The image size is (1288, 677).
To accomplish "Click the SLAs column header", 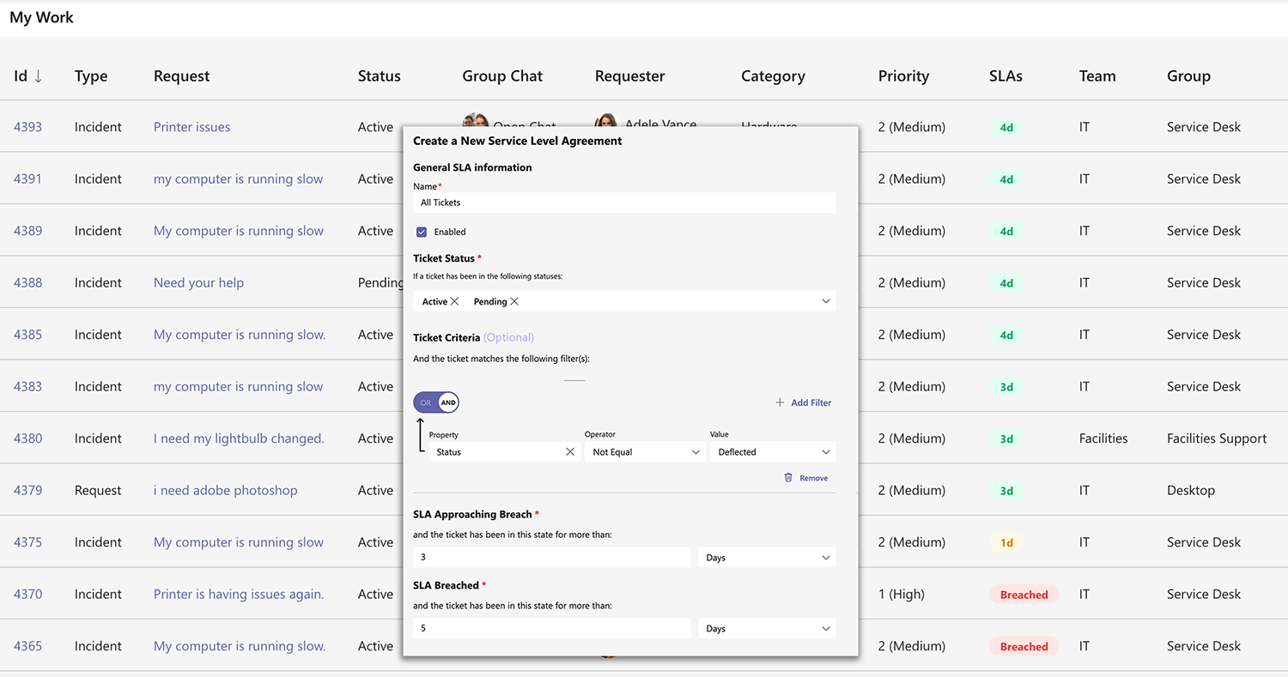I will coord(1005,76).
